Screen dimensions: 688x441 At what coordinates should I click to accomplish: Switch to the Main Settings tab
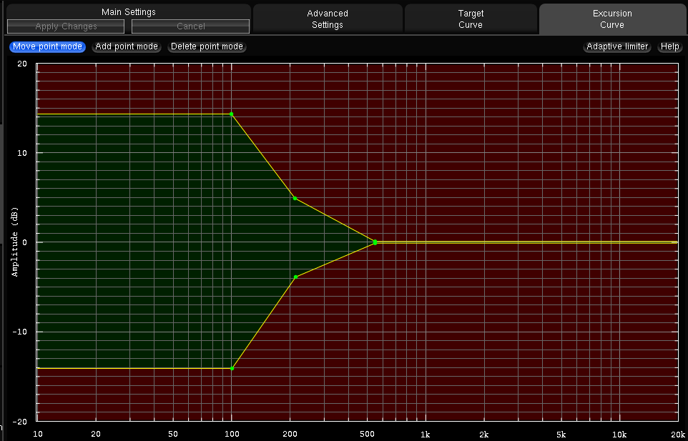coord(129,12)
